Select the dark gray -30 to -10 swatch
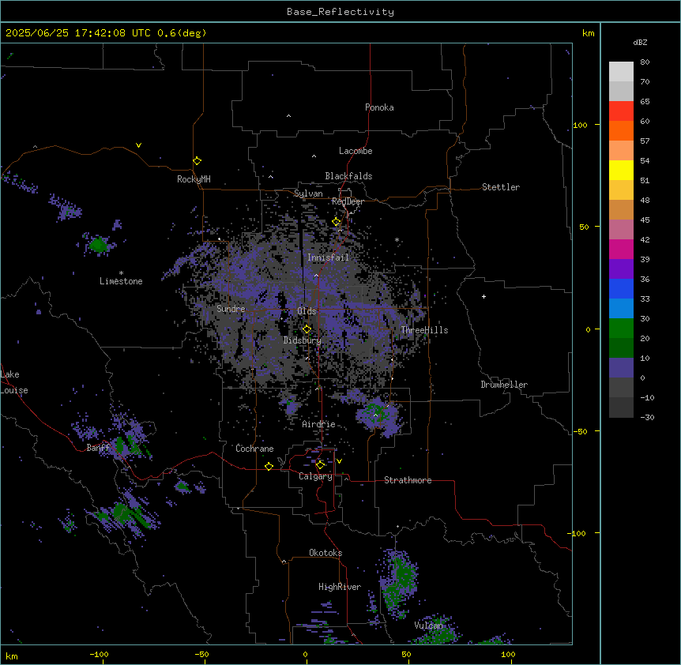Viewport: 681px width, 665px height. pyautogui.click(x=621, y=408)
